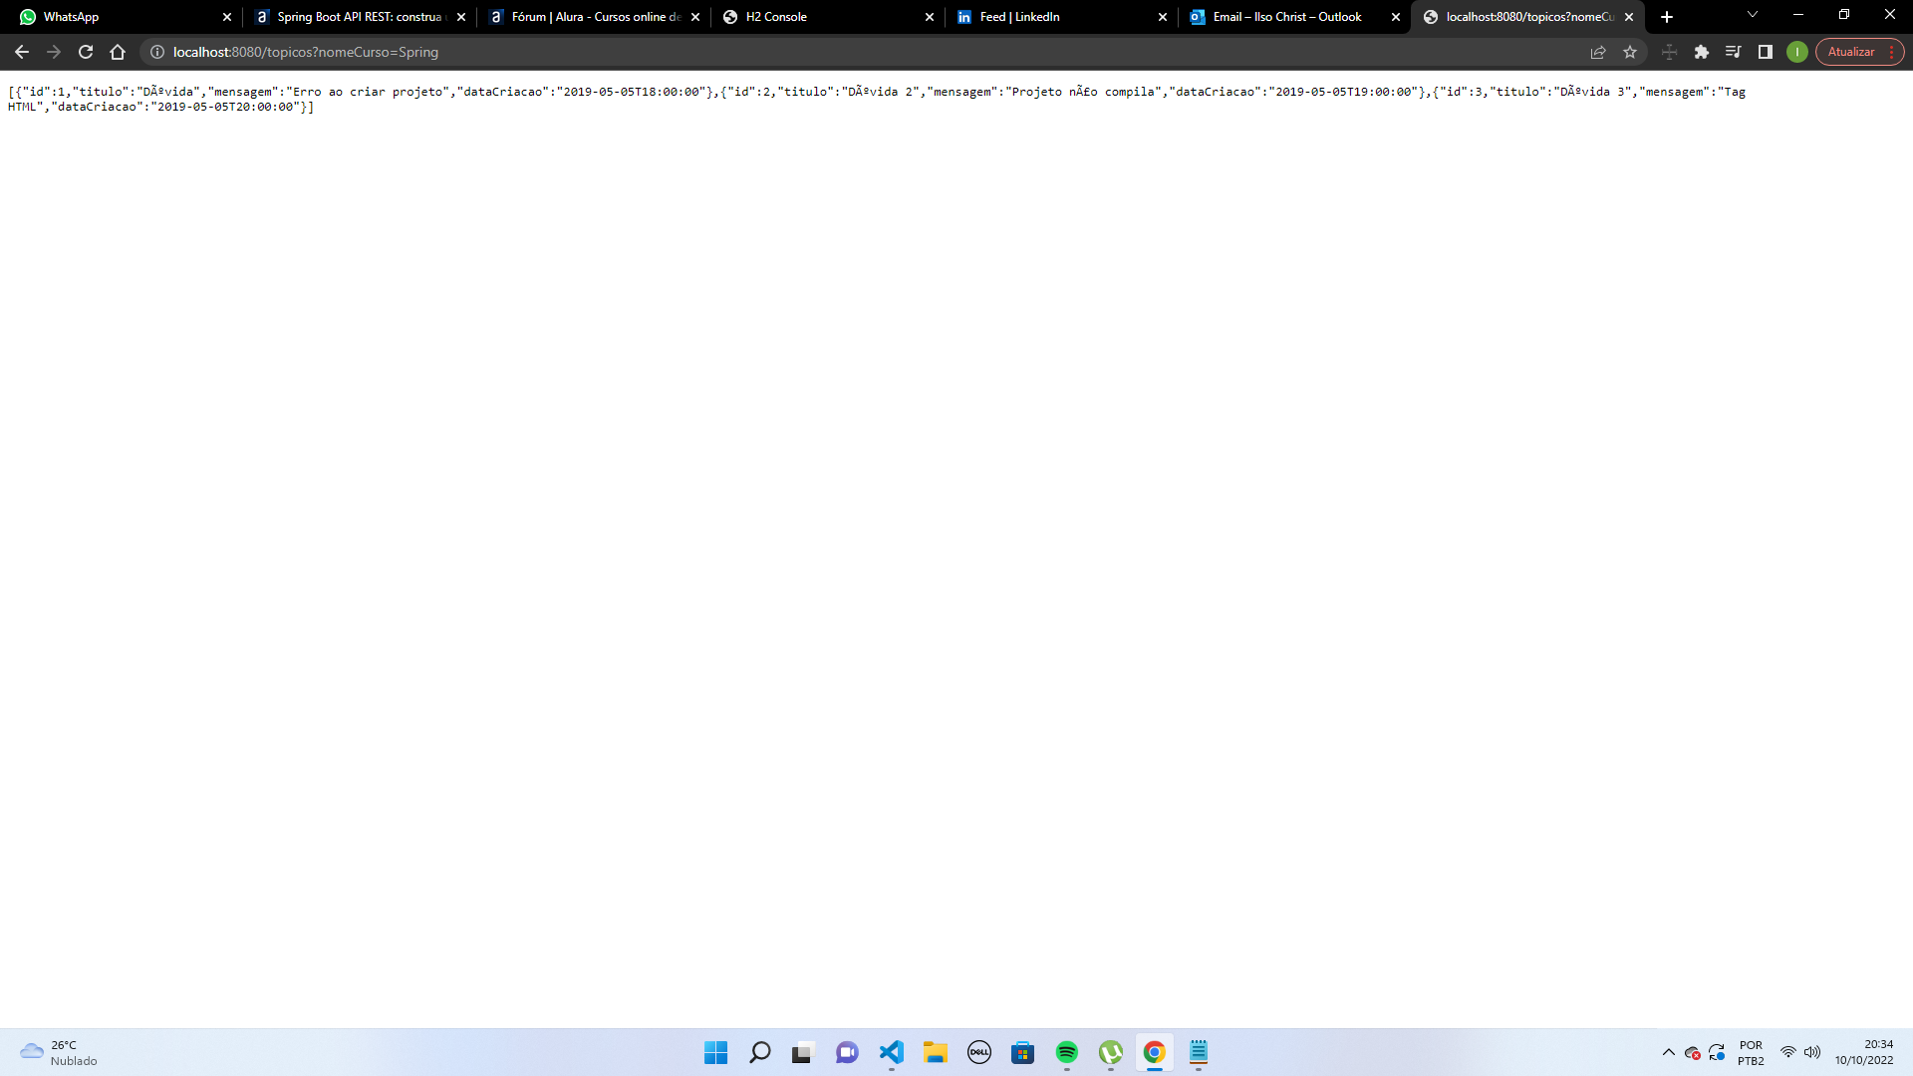The height and width of the screenshot is (1076, 1913).
Task: Click the browser forward navigation arrow
Action: coord(53,51)
